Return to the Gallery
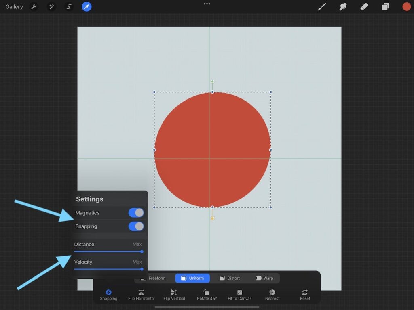This screenshot has height=310, width=414. [x=14, y=7]
